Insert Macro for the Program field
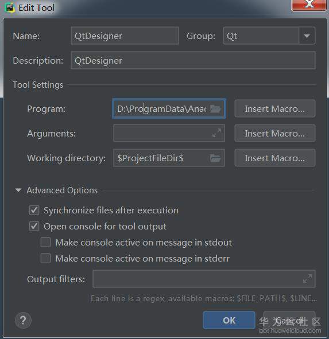The width and height of the screenshot is (329, 339). (275, 109)
